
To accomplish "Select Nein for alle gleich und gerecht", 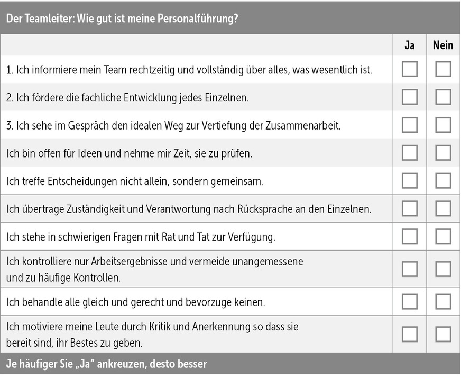I will pos(443,301).
